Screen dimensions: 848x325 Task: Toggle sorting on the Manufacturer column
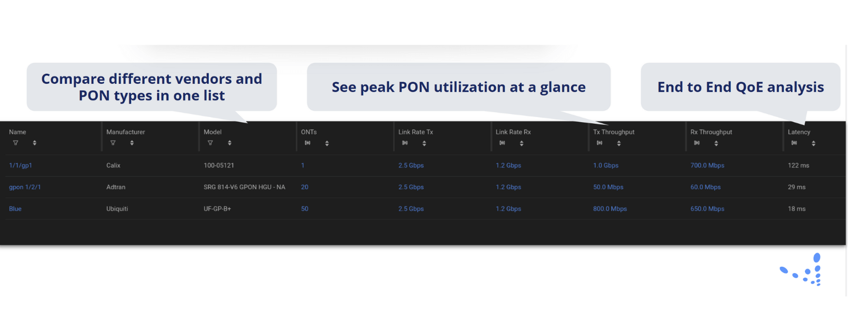pos(131,142)
